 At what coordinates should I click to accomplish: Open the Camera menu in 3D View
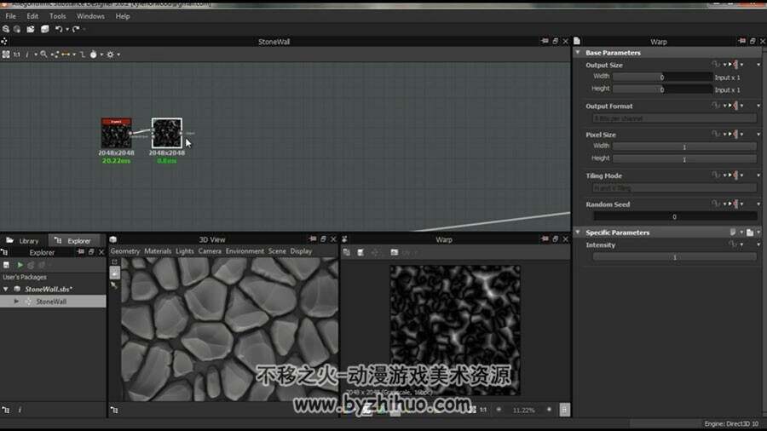(210, 251)
